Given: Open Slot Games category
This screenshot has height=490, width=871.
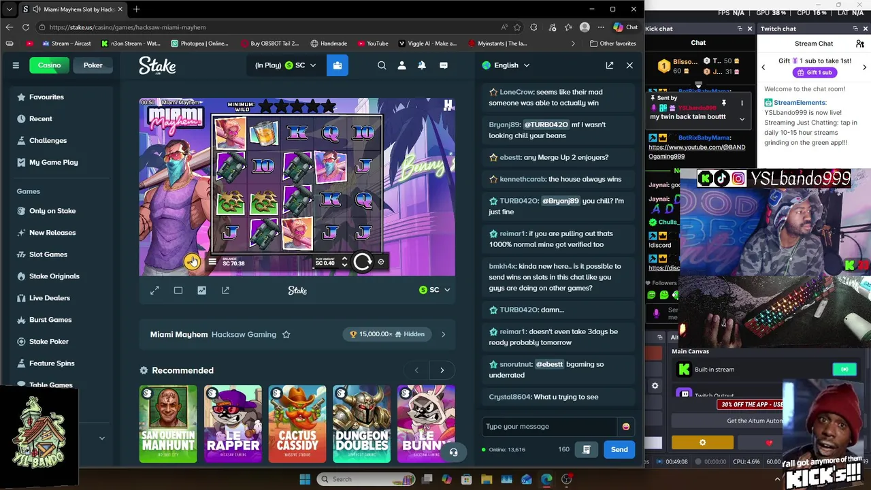Looking at the screenshot, I should (x=48, y=255).
